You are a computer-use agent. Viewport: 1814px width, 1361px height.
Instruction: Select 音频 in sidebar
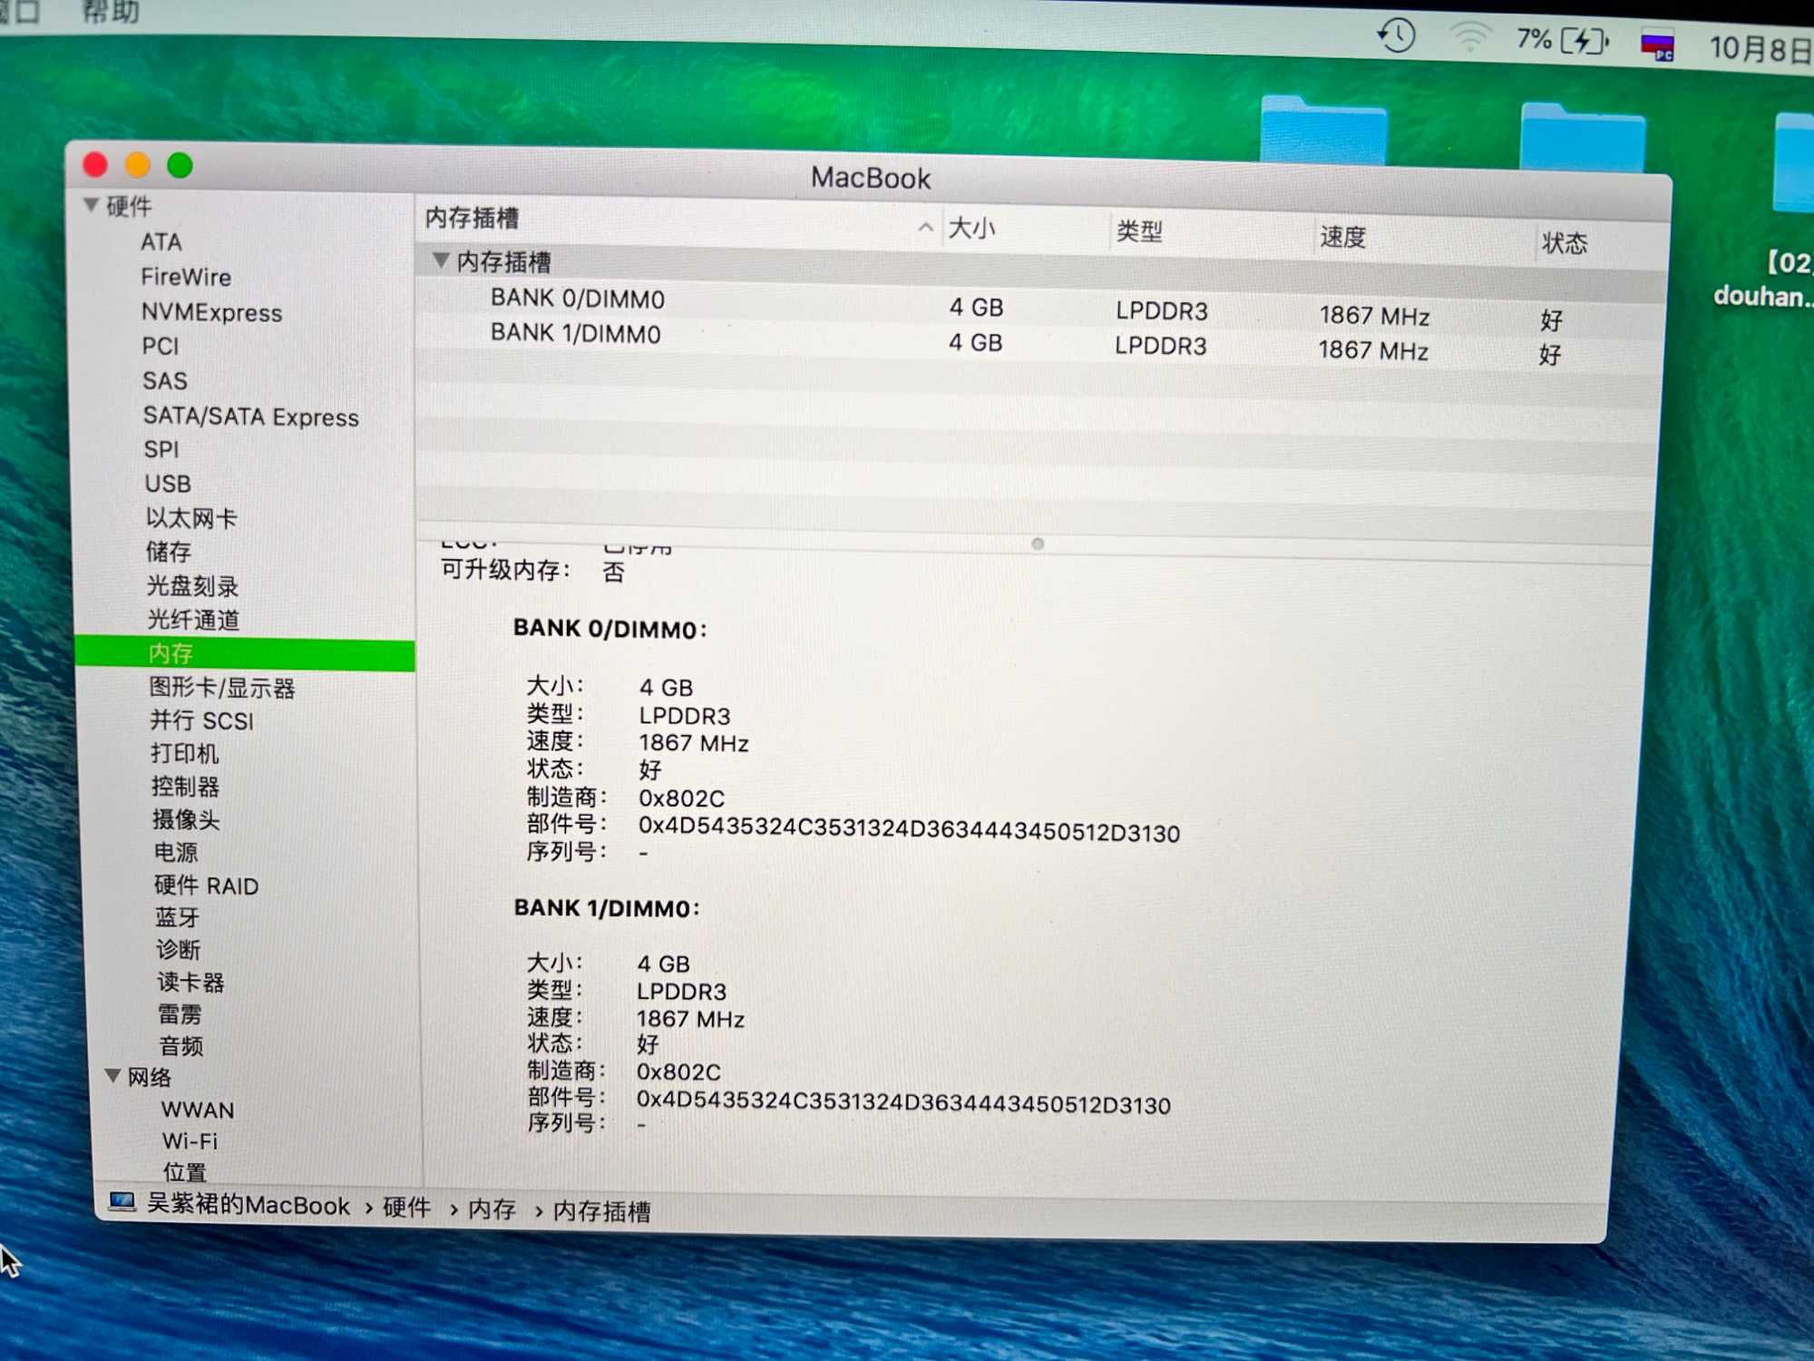click(181, 1046)
